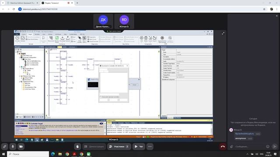Click Cancel in the progress dialog
This screenshot has height=157, width=280.
point(134,85)
